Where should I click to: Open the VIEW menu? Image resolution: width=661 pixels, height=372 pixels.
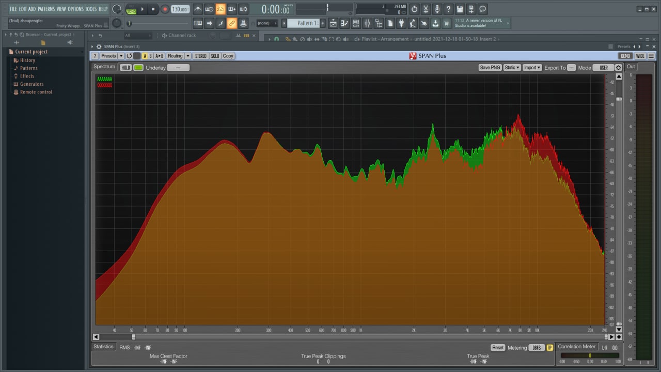(x=61, y=9)
